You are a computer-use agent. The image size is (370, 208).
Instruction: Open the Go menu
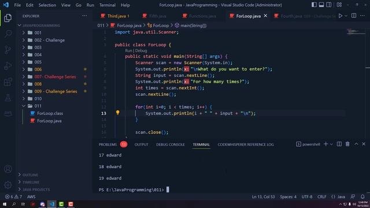(x=79, y=5)
